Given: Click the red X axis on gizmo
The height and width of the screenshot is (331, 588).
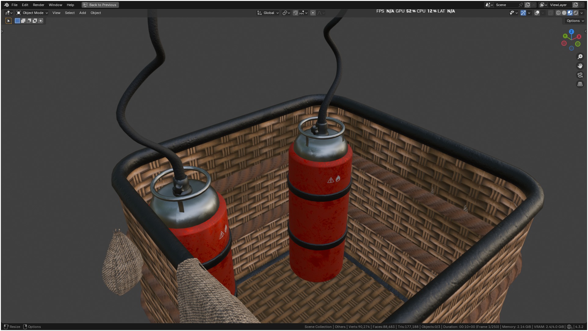Looking at the screenshot, I should (x=579, y=37).
